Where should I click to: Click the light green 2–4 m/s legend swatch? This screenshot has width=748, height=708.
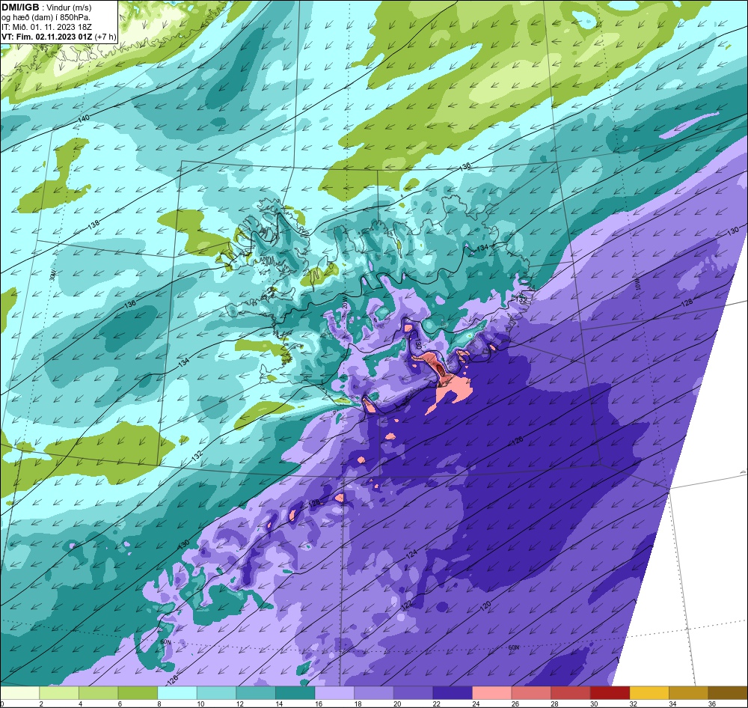[59, 693]
